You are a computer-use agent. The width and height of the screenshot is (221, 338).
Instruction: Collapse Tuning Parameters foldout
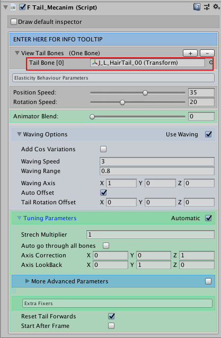(x=19, y=218)
